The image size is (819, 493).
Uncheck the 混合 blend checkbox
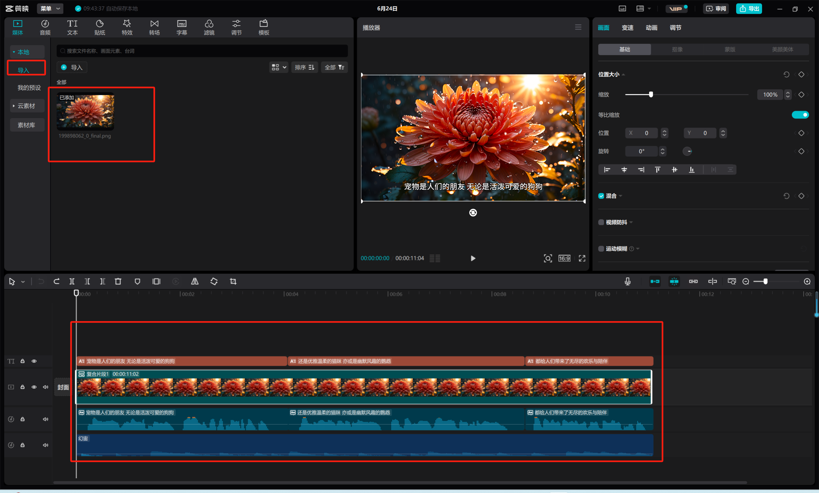(601, 196)
